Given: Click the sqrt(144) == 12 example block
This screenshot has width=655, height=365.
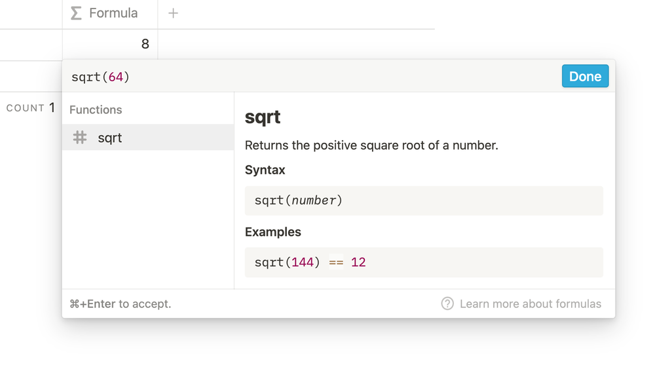Looking at the screenshot, I should 423,262.
